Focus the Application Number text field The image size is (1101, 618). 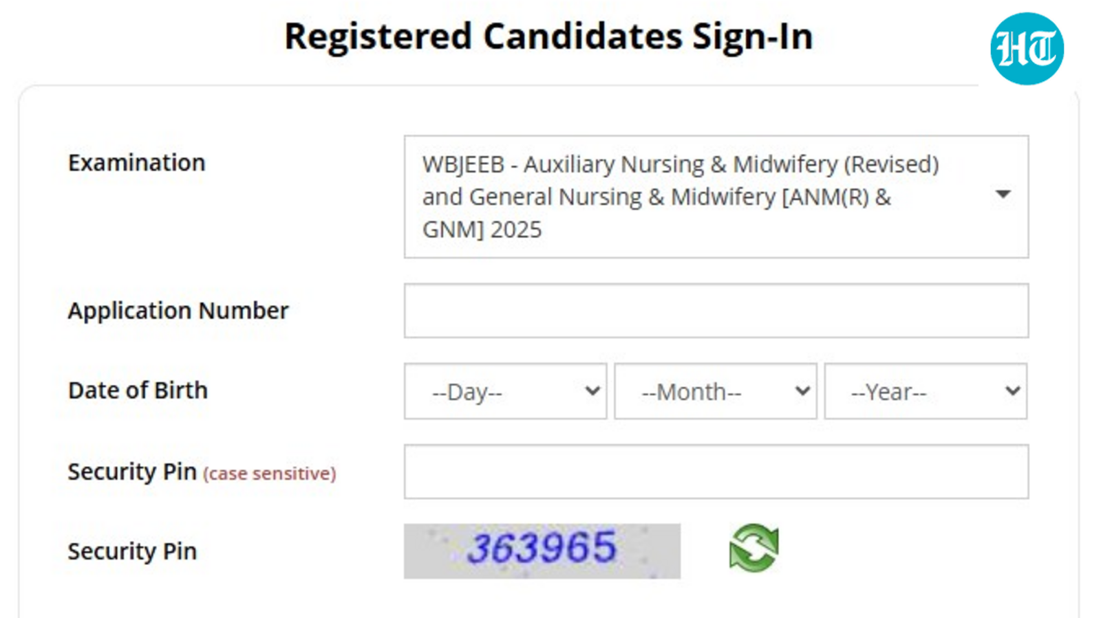pyautogui.click(x=716, y=311)
